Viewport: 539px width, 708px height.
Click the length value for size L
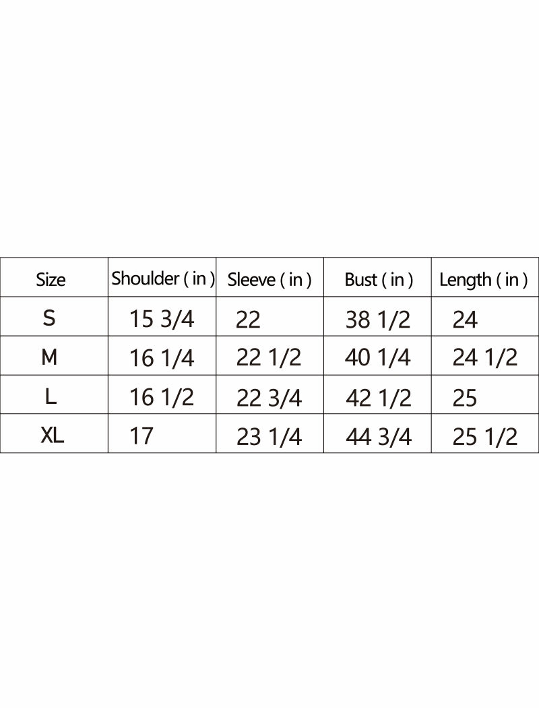point(465,398)
